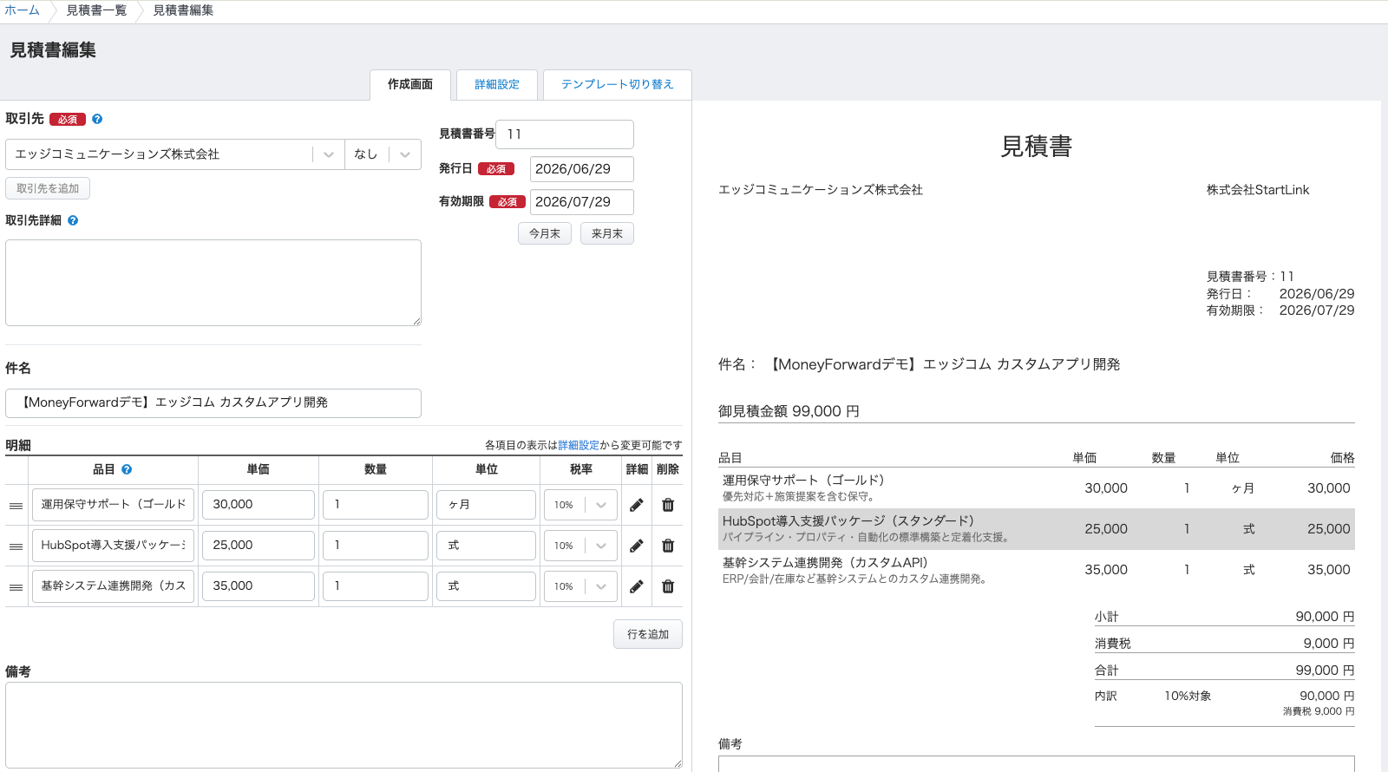This screenshot has width=1388, height=772.
Task: Edit details of 基幹システム連携開発 row with pencil
Action: (x=636, y=586)
